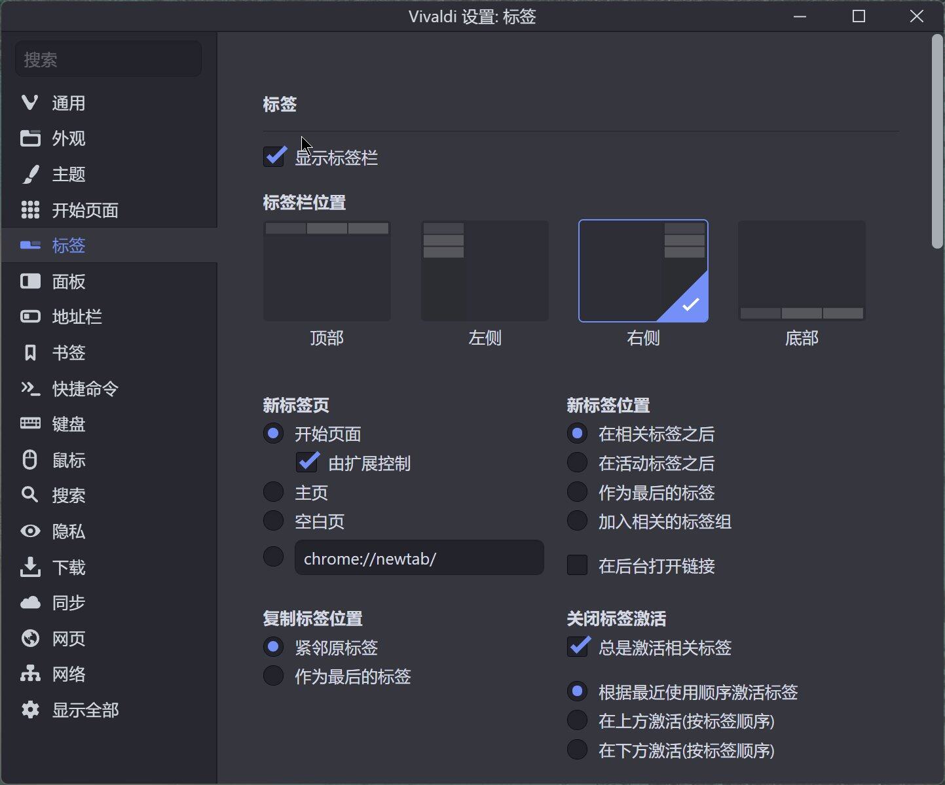
Task: Click the magnifier icon beside 搜索
Action: click(30, 495)
